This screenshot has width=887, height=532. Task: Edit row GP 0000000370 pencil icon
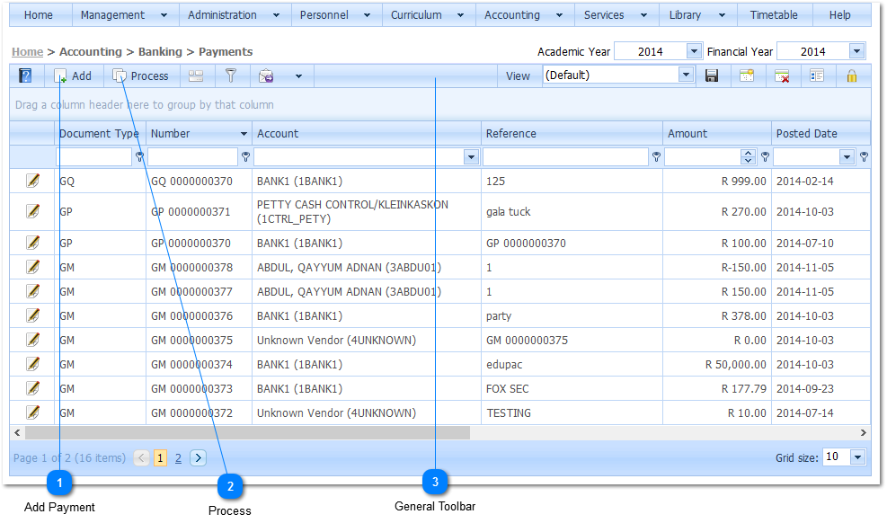click(x=33, y=243)
